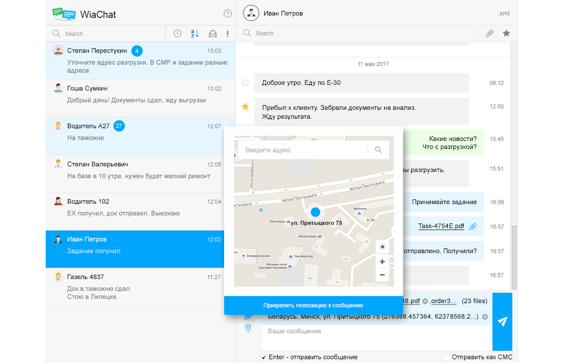Image resolution: width=565 pixels, height=363 pixels.
Task: Sort chats by time clock icon
Action: [x=178, y=33]
